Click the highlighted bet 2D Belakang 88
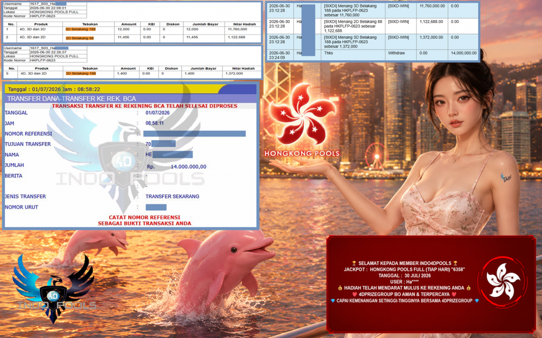Viewport: 542px width, 338px height. (80, 38)
